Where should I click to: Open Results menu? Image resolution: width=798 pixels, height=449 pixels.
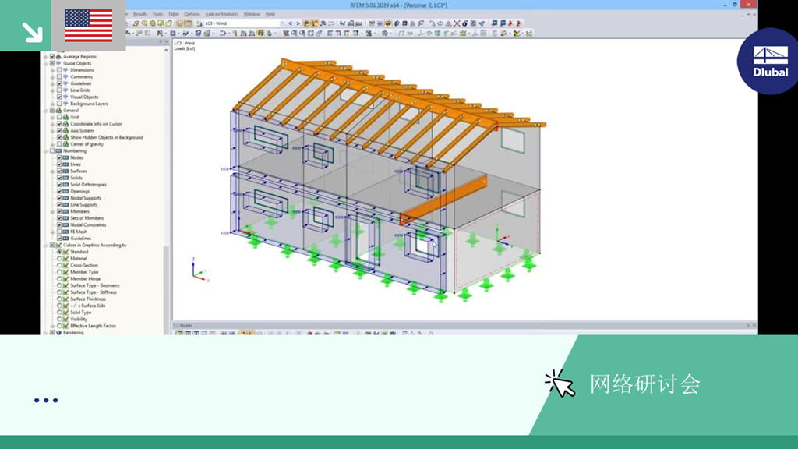[x=140, y=14]
